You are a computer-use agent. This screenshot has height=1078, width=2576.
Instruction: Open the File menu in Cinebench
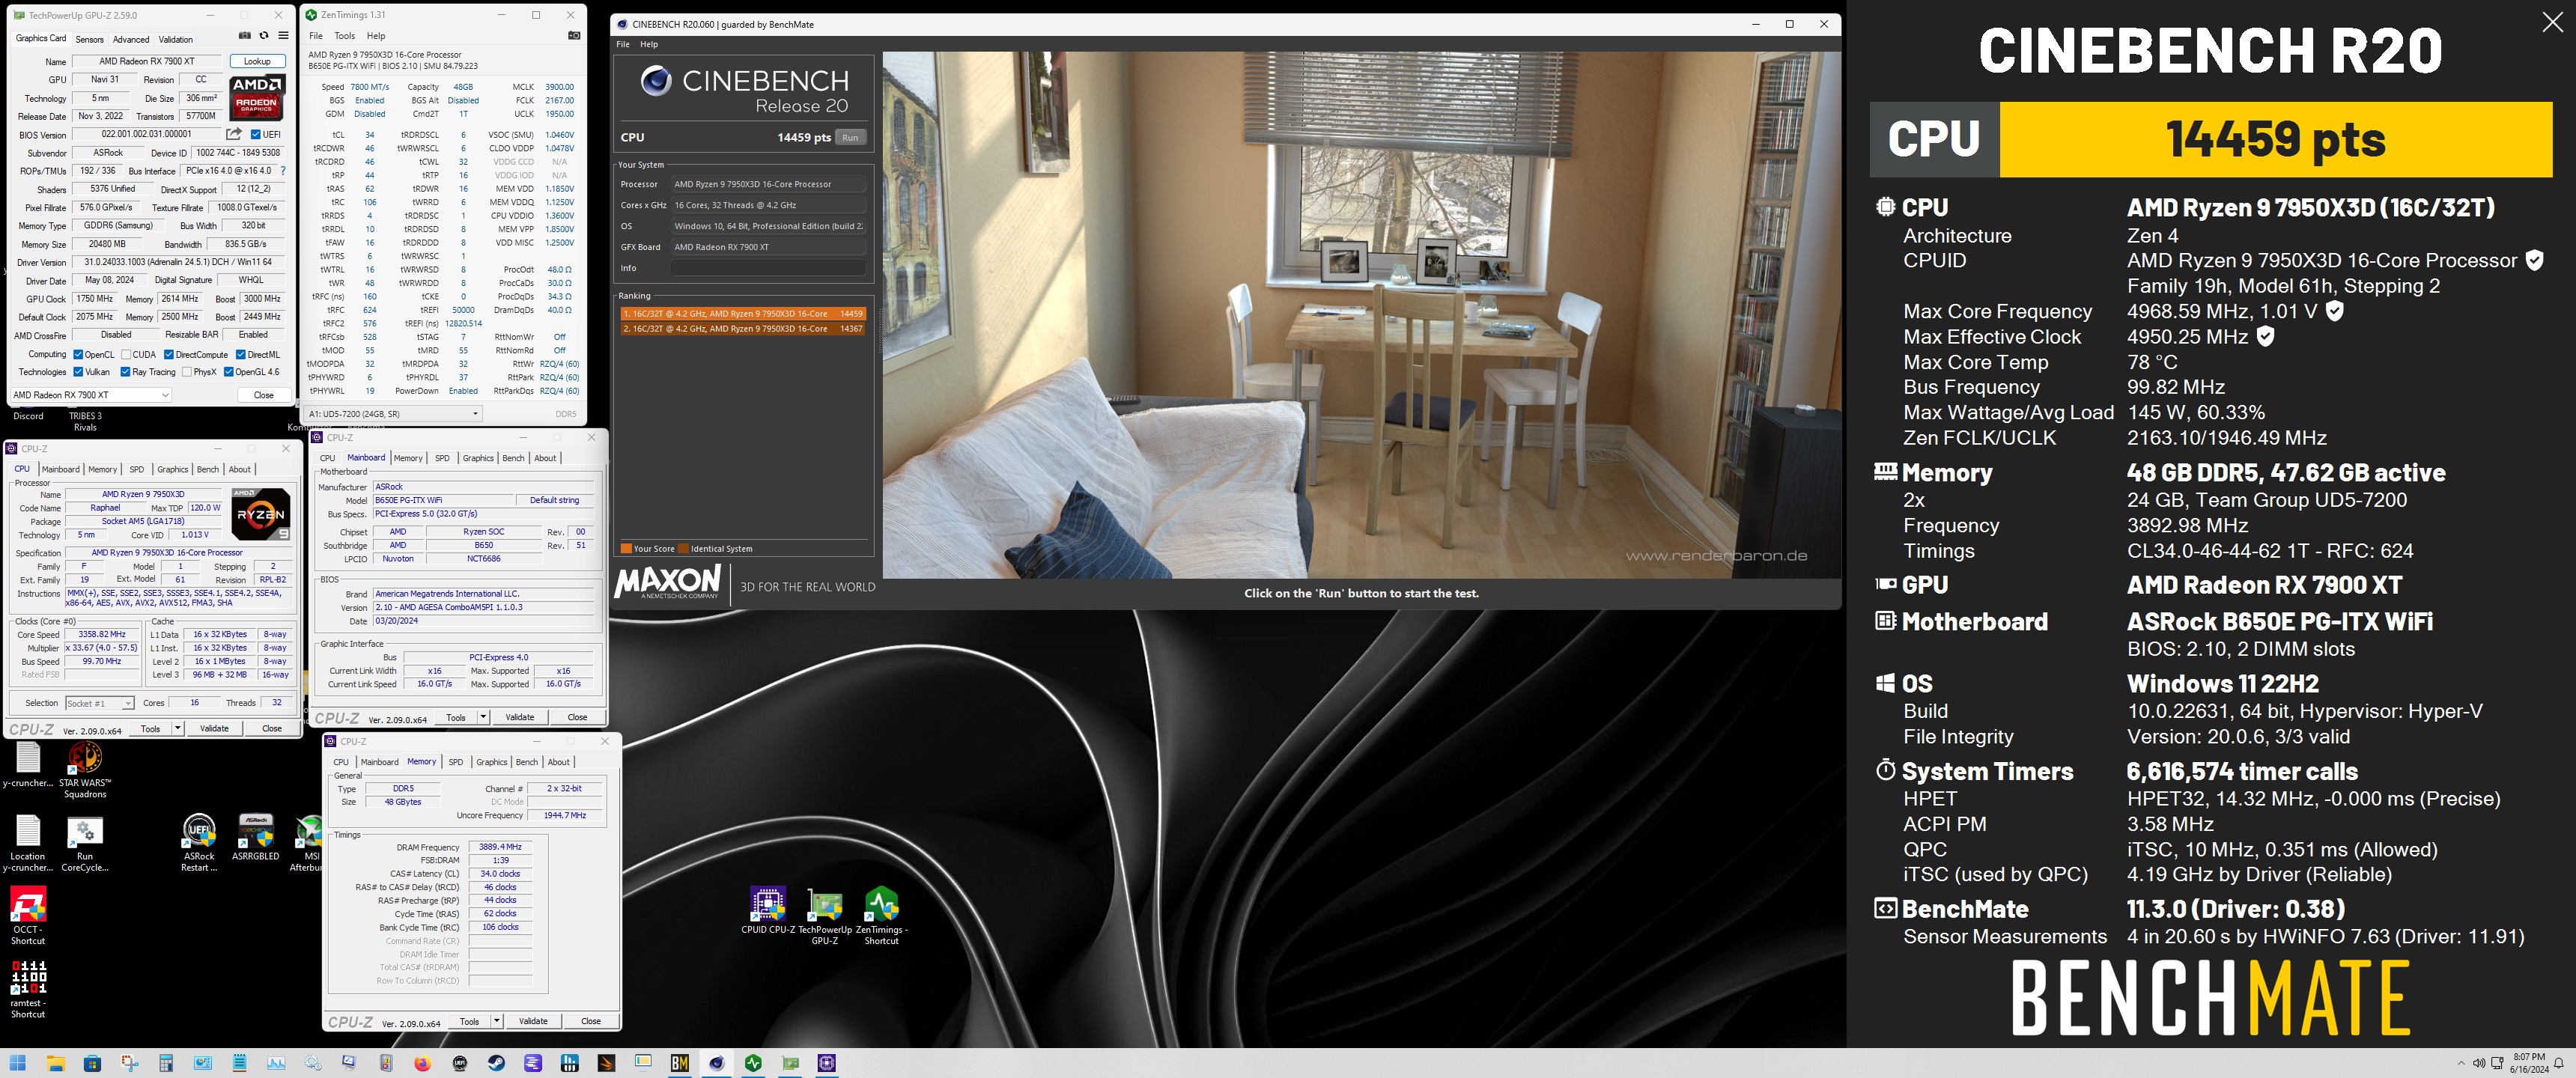(x=623, y=44)
